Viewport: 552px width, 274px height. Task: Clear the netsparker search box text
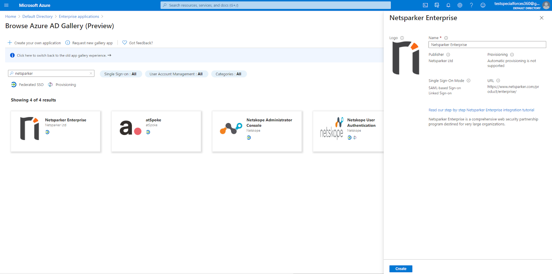point(91,73)
